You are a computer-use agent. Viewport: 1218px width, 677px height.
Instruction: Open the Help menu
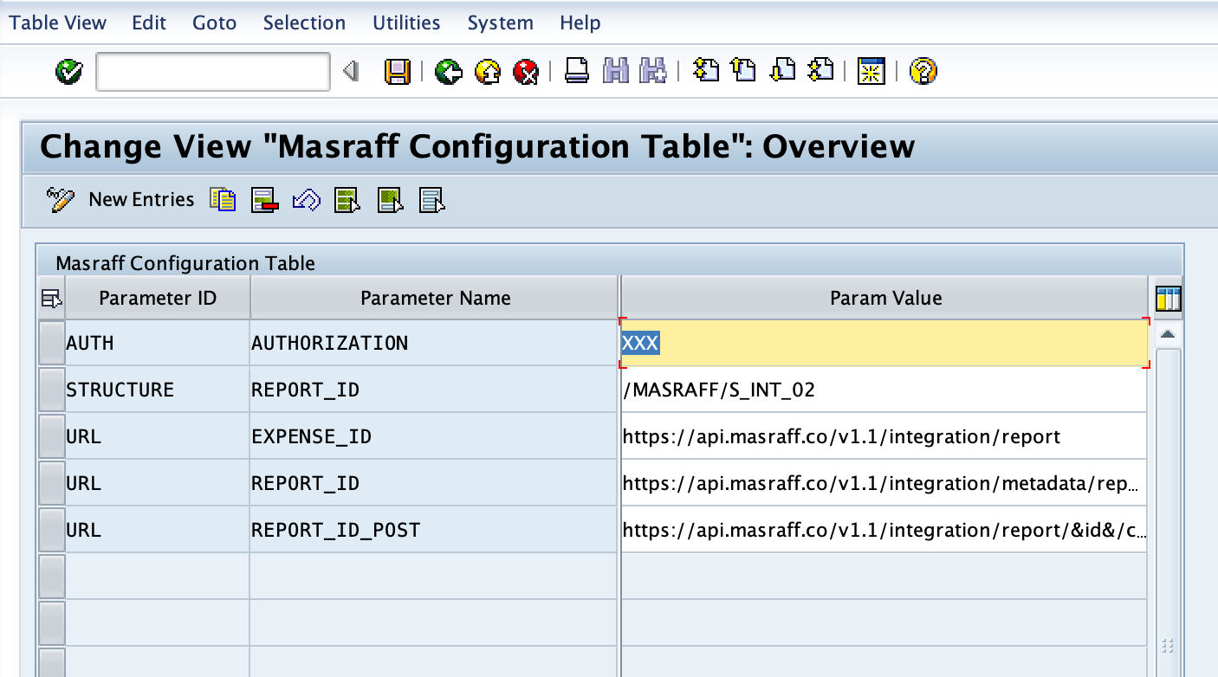point(580,23)
